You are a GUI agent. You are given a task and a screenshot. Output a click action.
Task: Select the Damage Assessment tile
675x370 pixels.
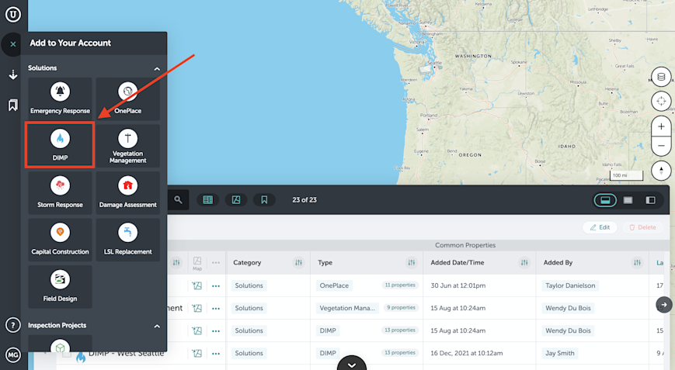(128, 192)
